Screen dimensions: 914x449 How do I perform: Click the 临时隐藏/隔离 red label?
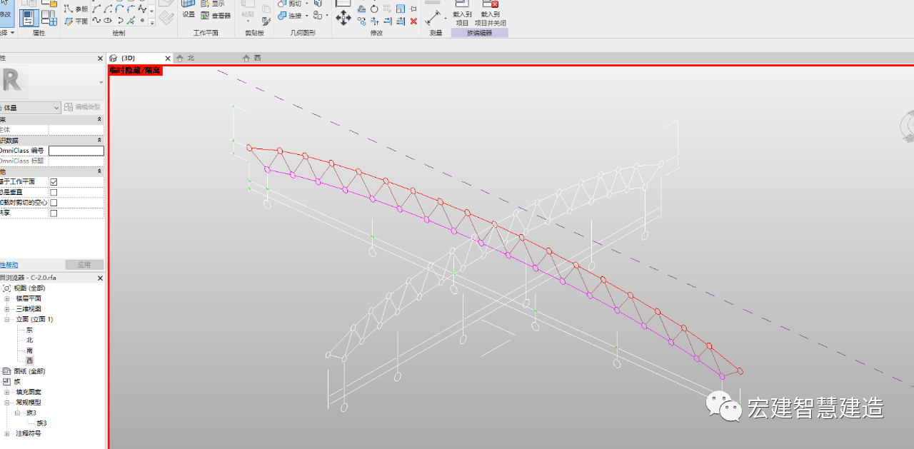tap(136, 71)
